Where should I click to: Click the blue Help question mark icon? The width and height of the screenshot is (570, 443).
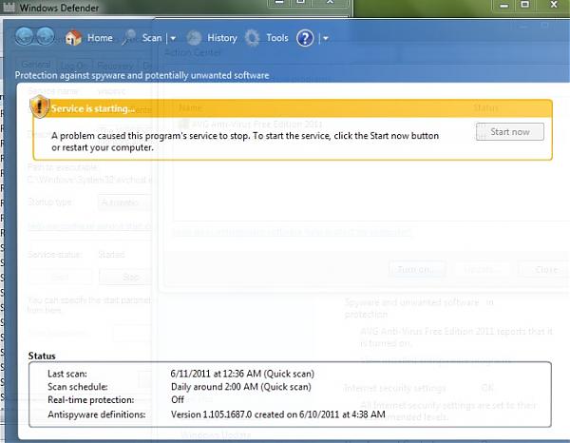point(305,38)
